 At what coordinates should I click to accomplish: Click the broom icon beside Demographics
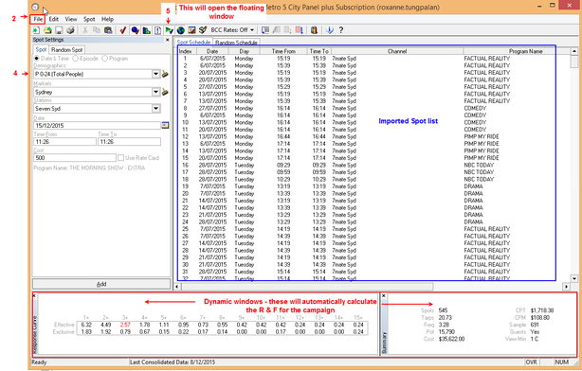coord(165,74)
